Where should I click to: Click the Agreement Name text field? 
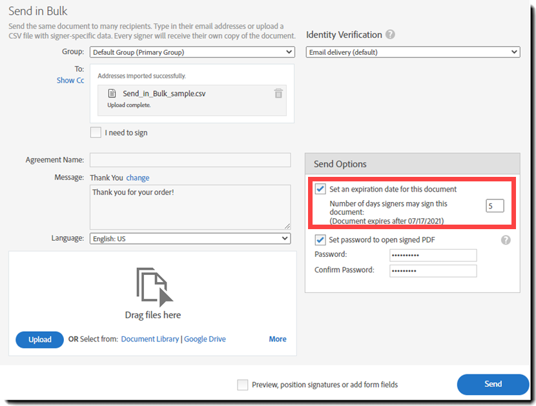(190, 160)
